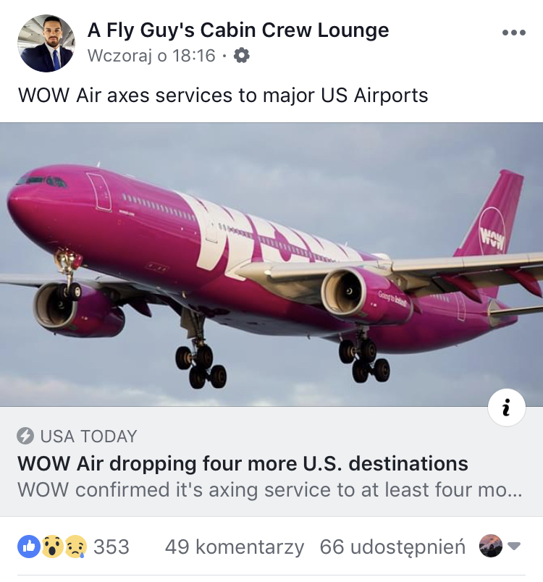
Task: Tap the post caption about WOW Air
Action: [223, 95]
